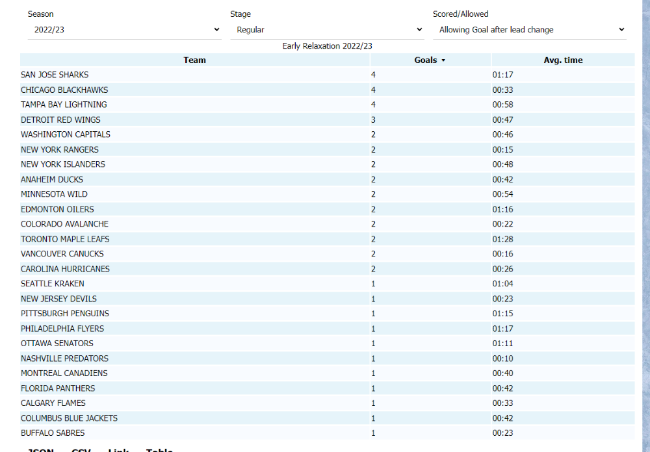The height and width of the screenshot is (452, 650).
Task: Click Seattle Kraken avg time 01:04
Action: tap(502, 284)
